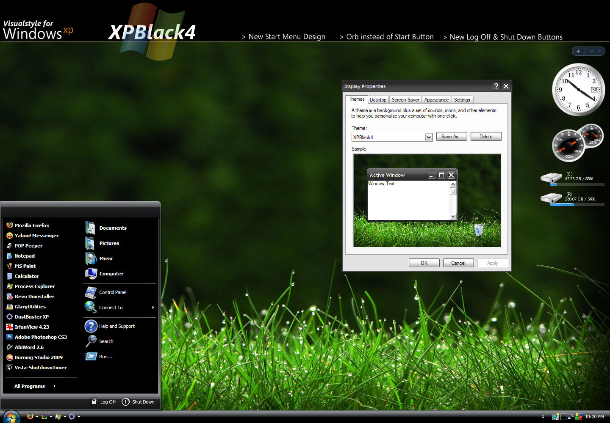
Task: Click the analog clock gadget
Action: [x=578, y=90]
